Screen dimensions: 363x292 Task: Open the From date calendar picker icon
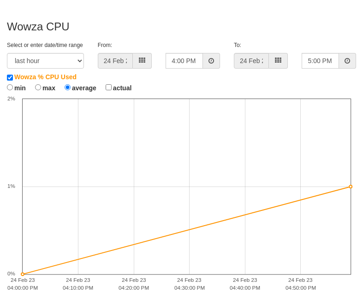pyautogui.click(x=142, y=61)
